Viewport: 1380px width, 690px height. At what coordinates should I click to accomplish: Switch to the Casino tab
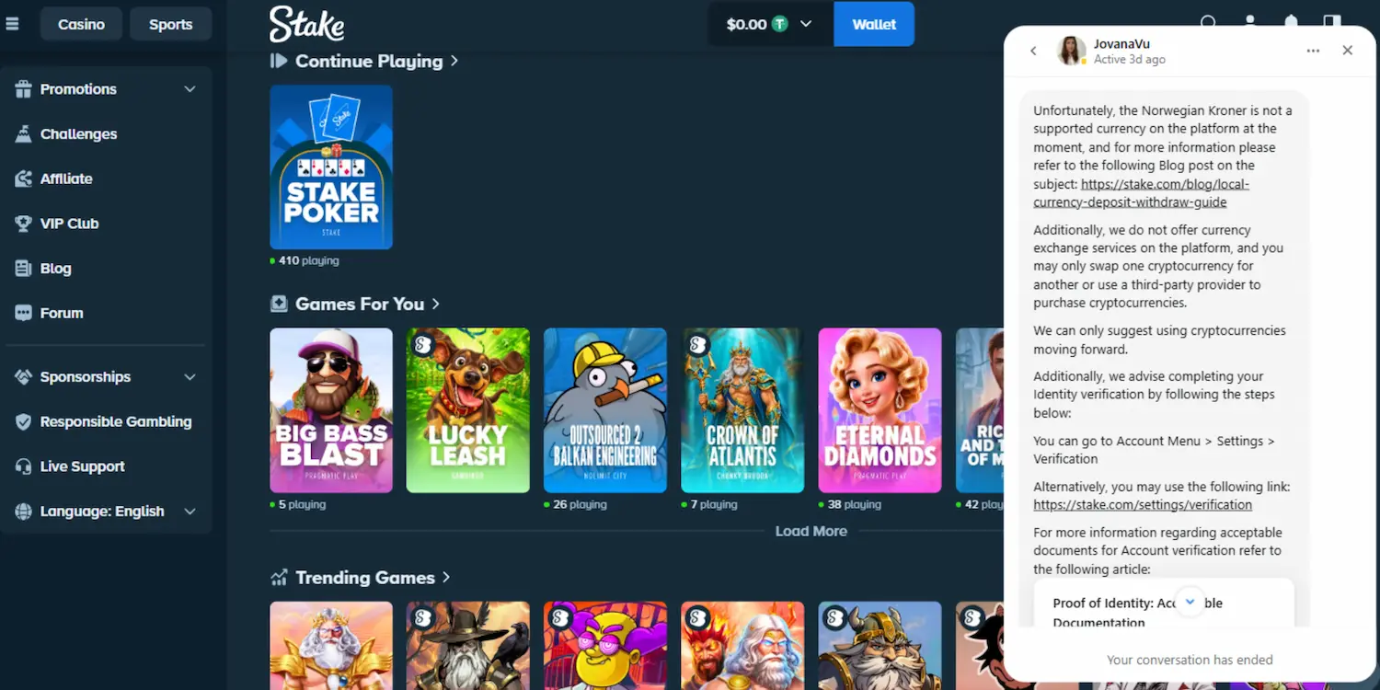pos(81,24)
